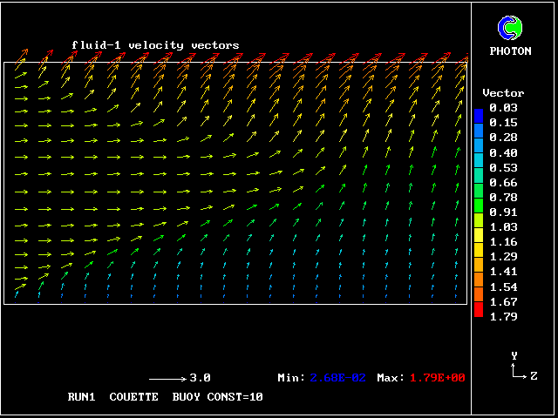Click the RUN1 COUETTE BUOY CONST=10 caption
Image resolution: width=558 pixels, height=418 pixels.
[x=165, y=396]
